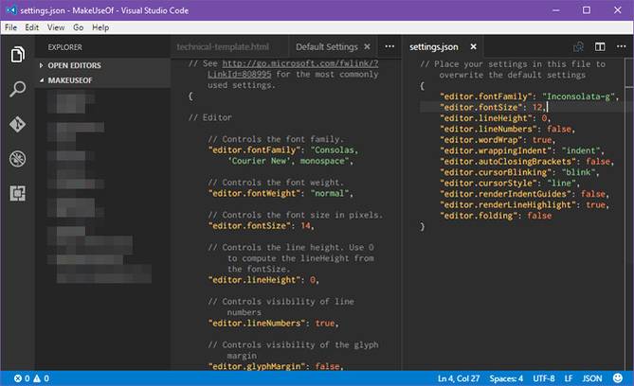Screen dimensions: 634x386
Task: Click "editor.wrappingIndent" key in settings.json
Action: tap(496, 150)
